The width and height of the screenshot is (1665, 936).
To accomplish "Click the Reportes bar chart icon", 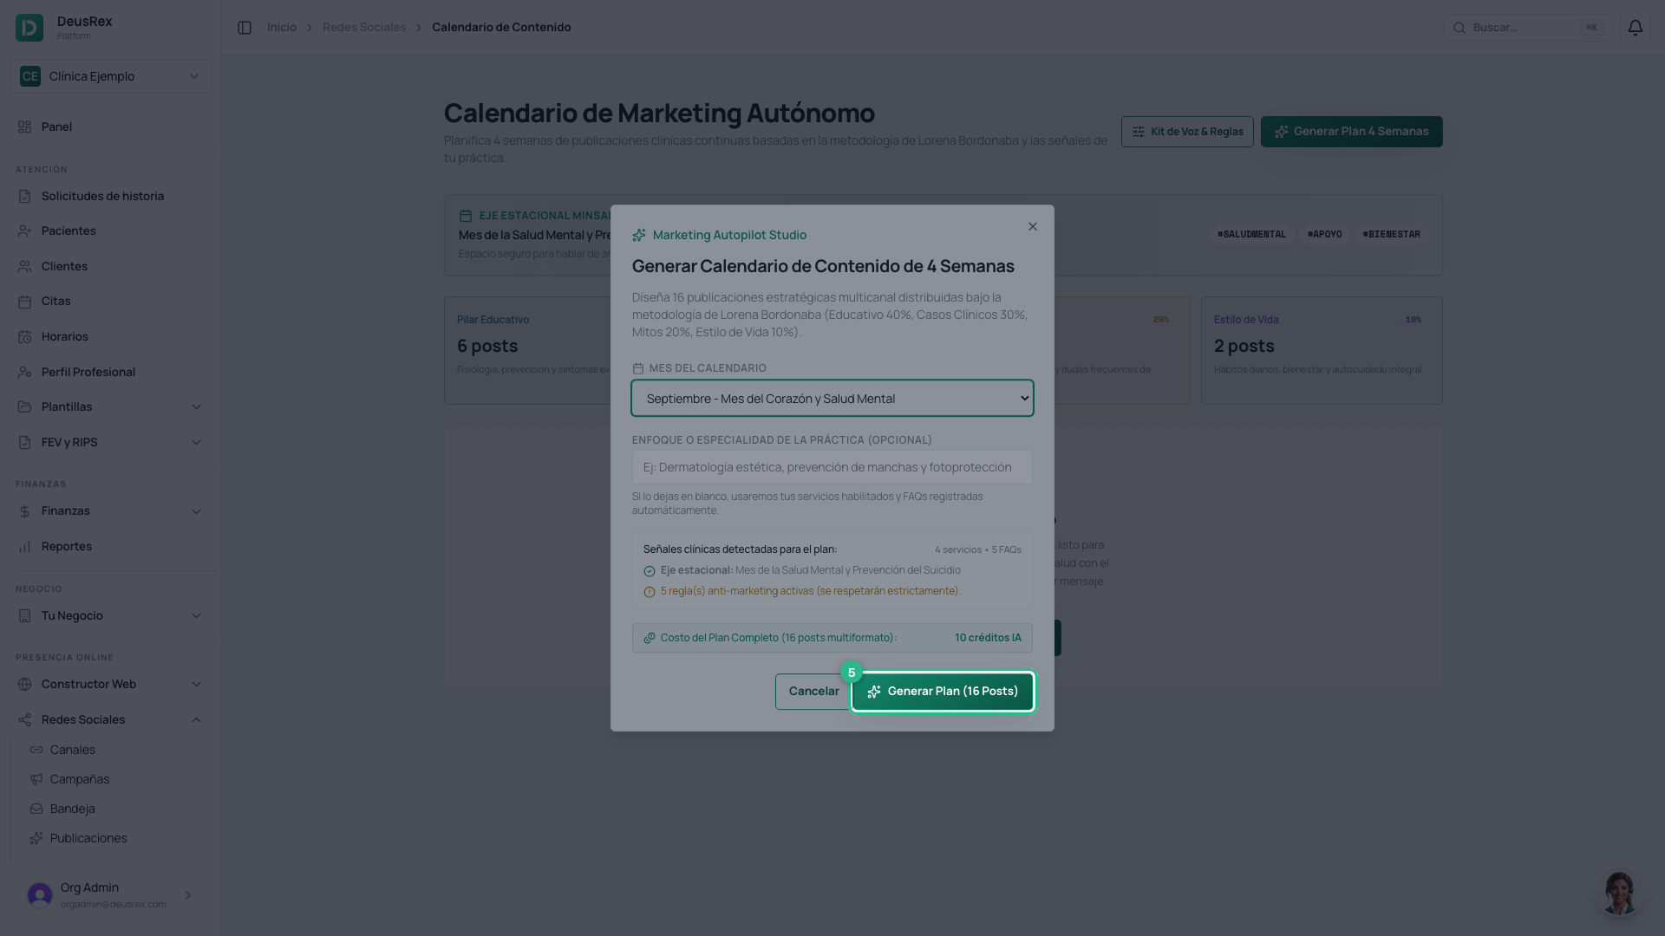I will click(x=24, y=547).
